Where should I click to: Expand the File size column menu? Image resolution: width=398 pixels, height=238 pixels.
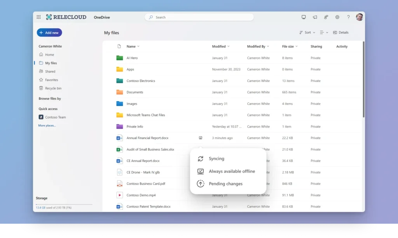[x=297, y=46]
